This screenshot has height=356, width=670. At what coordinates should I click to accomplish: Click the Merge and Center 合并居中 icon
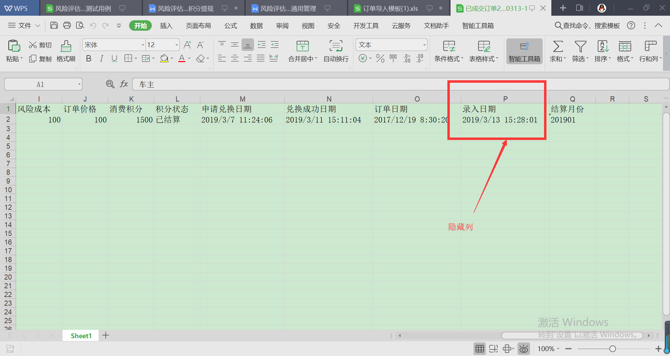coord(302,46)
